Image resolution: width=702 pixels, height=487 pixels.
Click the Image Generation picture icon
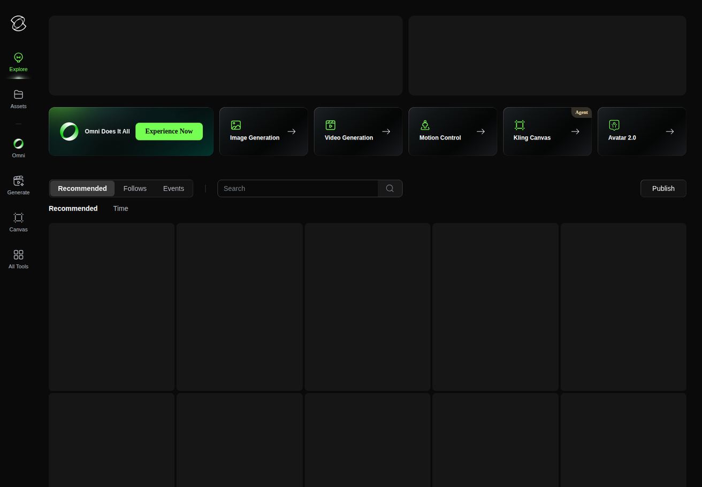pyautogui.click(x=236, y=125)
